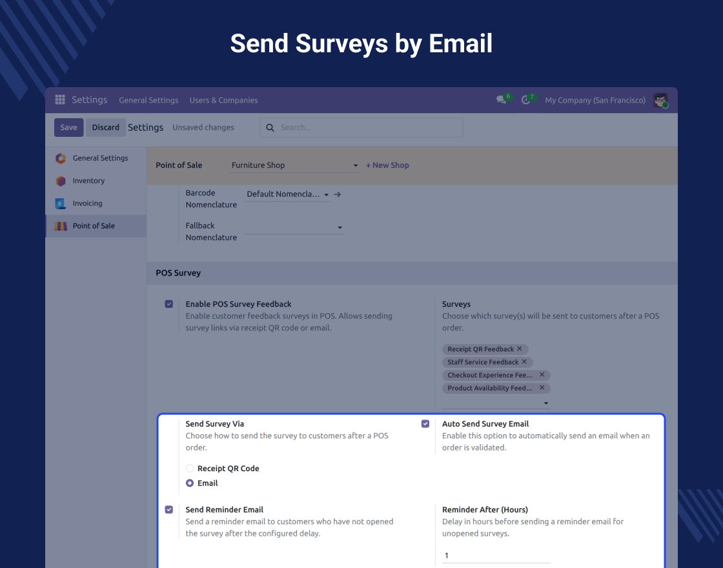Focus the settings Search field

[x=361, y=128]
